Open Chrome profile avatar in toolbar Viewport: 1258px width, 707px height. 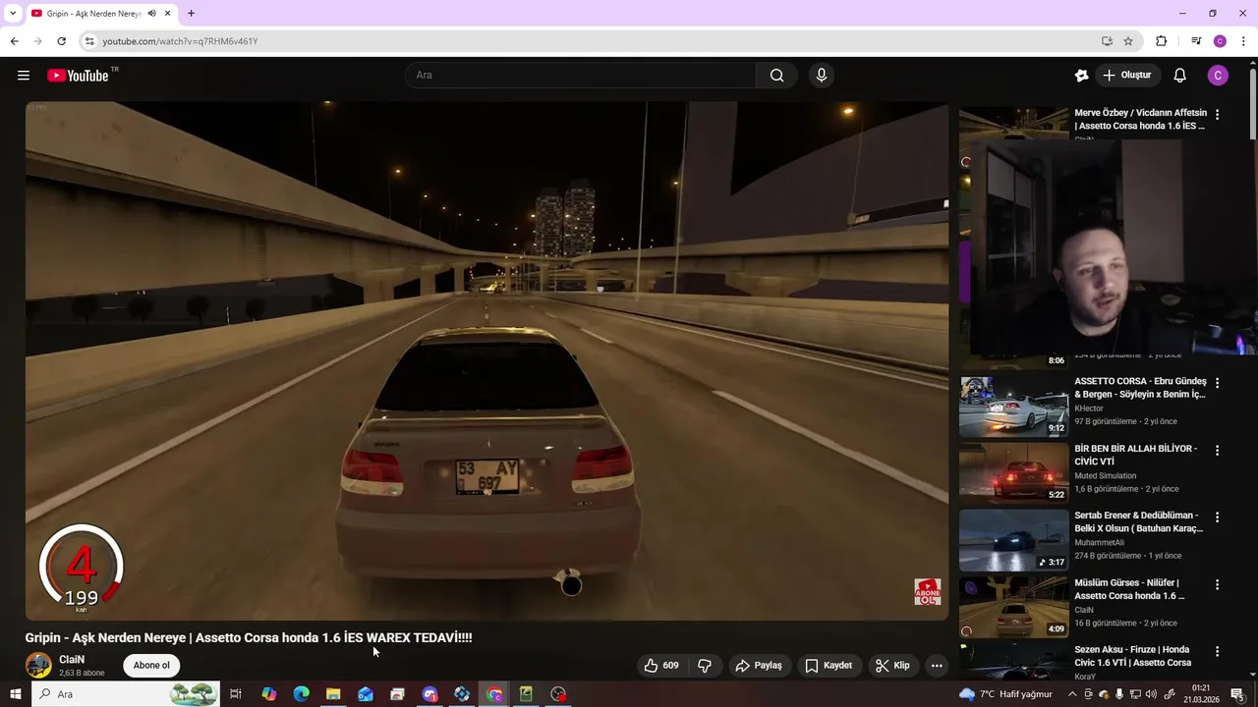click(x=1220, y=41)
